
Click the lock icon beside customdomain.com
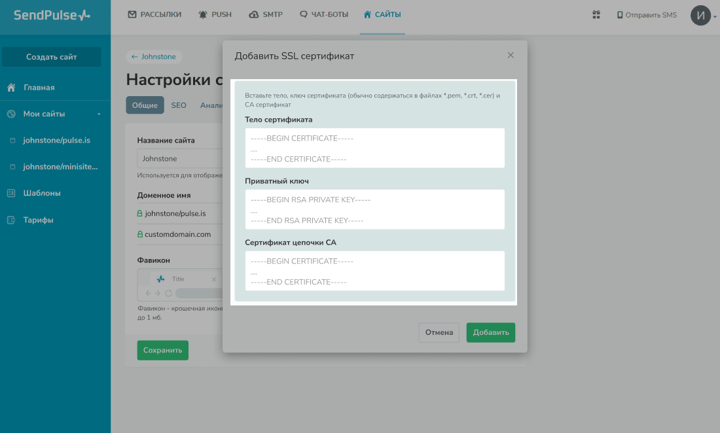(139, 234)
